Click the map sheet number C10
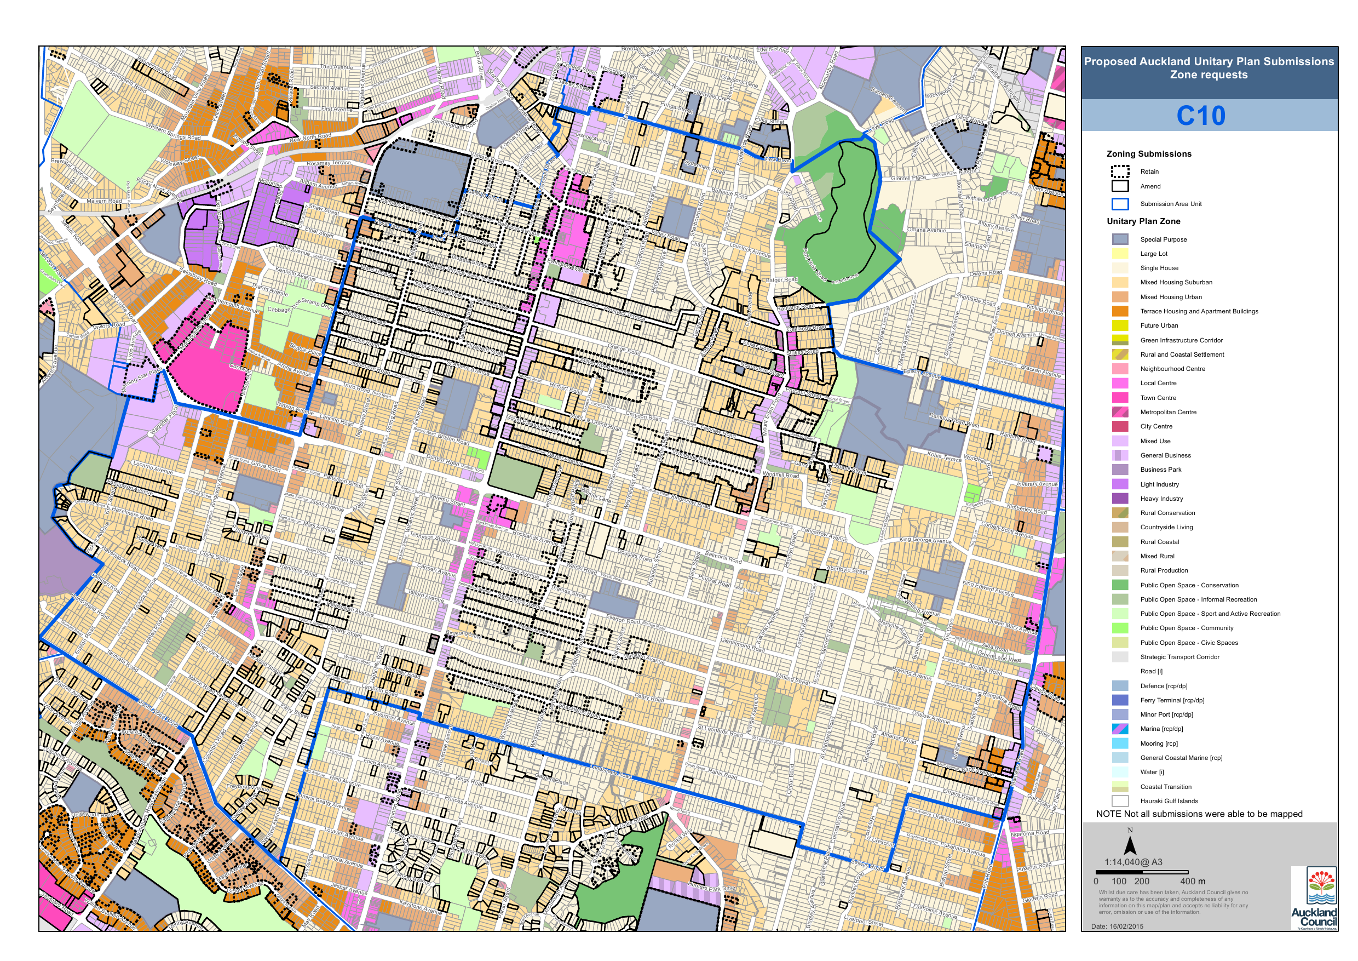1358x961 pixels. pos(1201,116)
